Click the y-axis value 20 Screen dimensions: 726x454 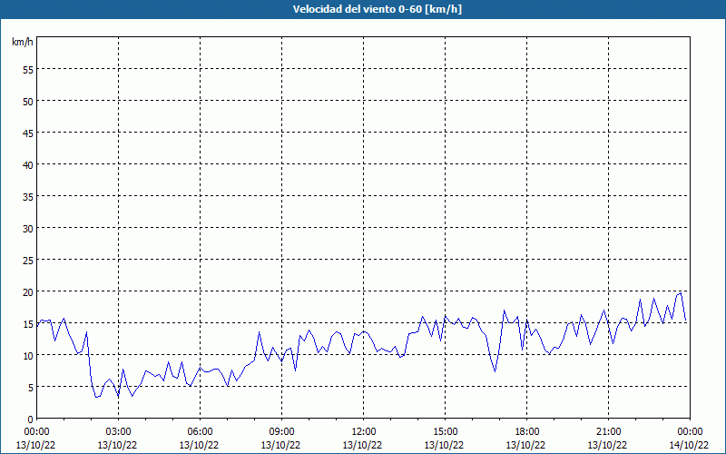28,291
